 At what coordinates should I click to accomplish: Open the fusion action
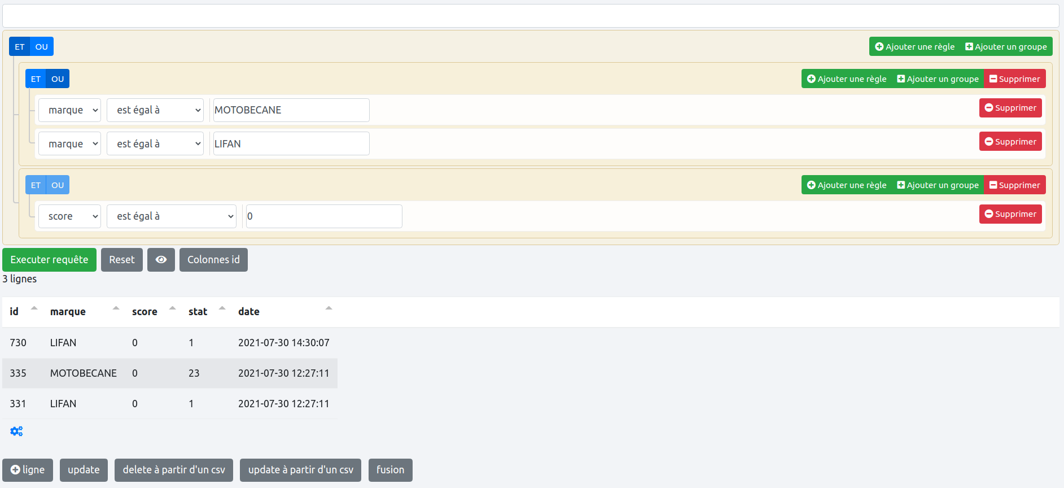click(390, 470)
